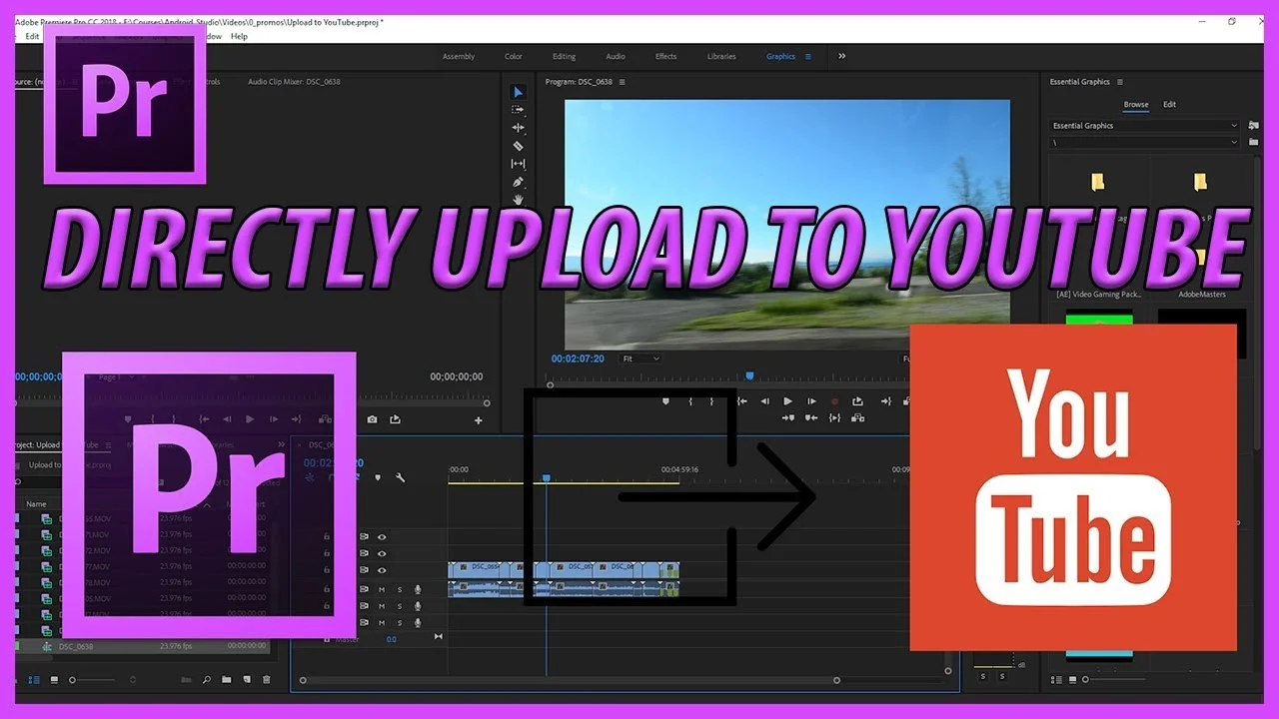Toggle eye on uppermost video track
Screen dimensions: 1279x719
click(x=382, y=537)
